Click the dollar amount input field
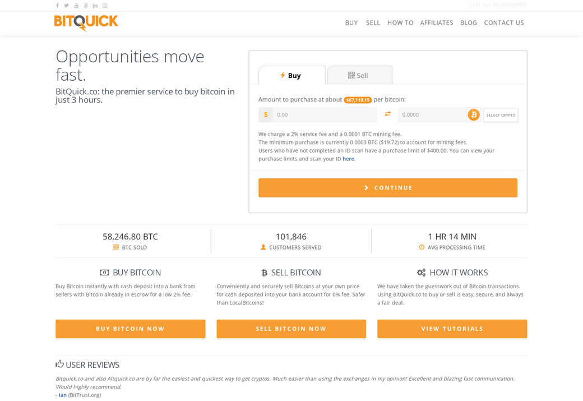 [325, 114]
